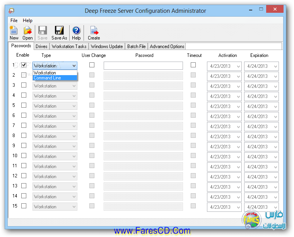This screenshot has height=237, width=294.
Task: Check Timeout box for row 1
Action: click(x=193, y=65)
